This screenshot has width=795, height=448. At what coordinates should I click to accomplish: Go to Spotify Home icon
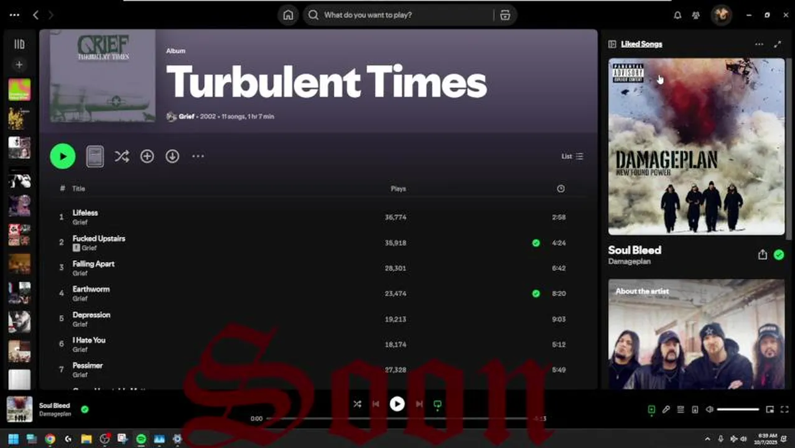[288, 15]
